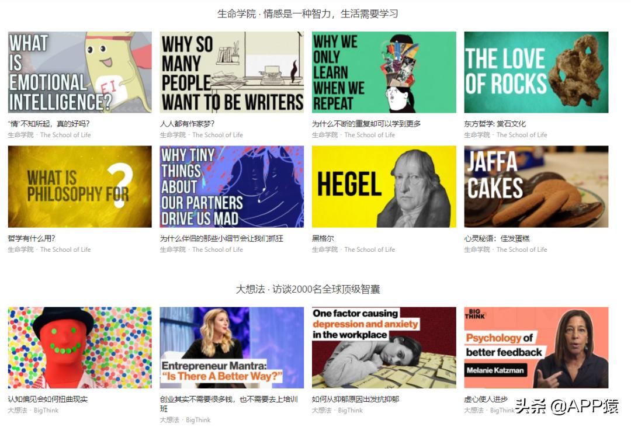Viewport: 631px width, 427px height.
Task: Click the title link 人人都有作家梦?
Action: pyautogui.click(x=187, y=124)
